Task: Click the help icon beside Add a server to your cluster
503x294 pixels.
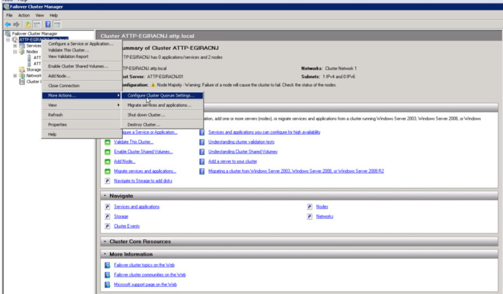Action: pyautogui.click(x=202, y=162)
